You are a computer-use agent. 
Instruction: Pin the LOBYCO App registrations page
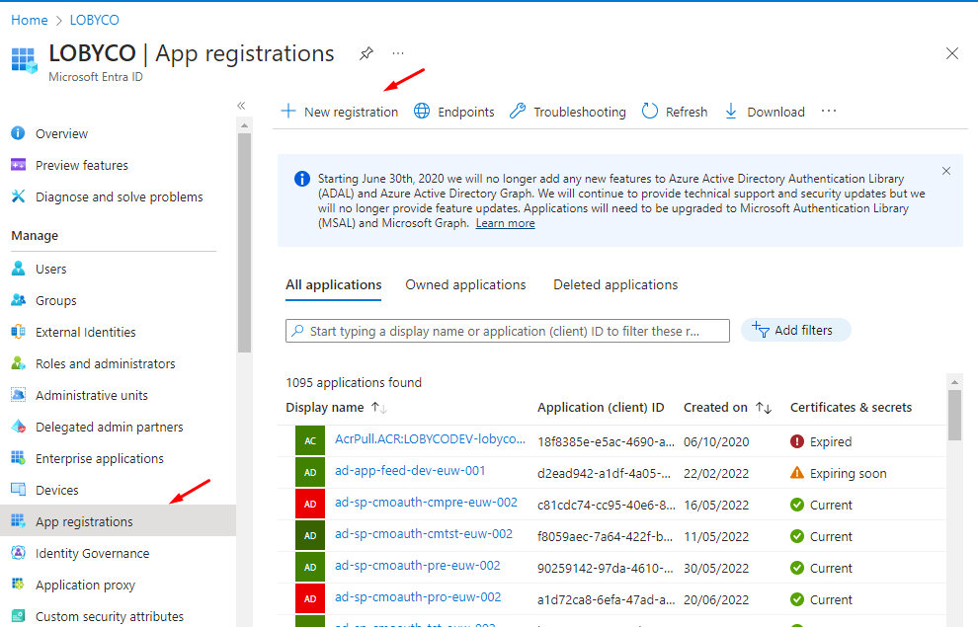[367, 53]
